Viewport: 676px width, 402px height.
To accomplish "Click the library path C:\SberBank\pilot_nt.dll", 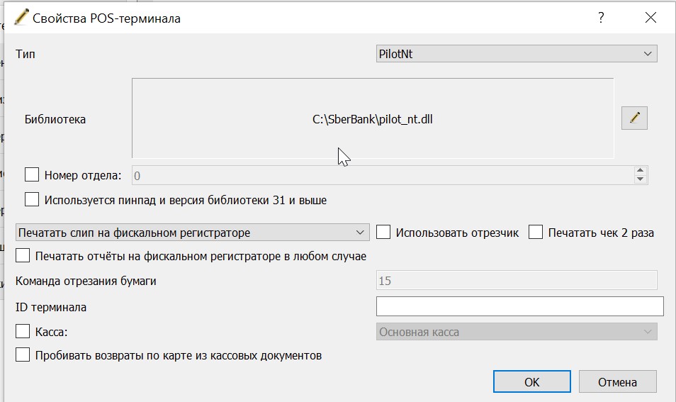I will click(x=373, y=119).
